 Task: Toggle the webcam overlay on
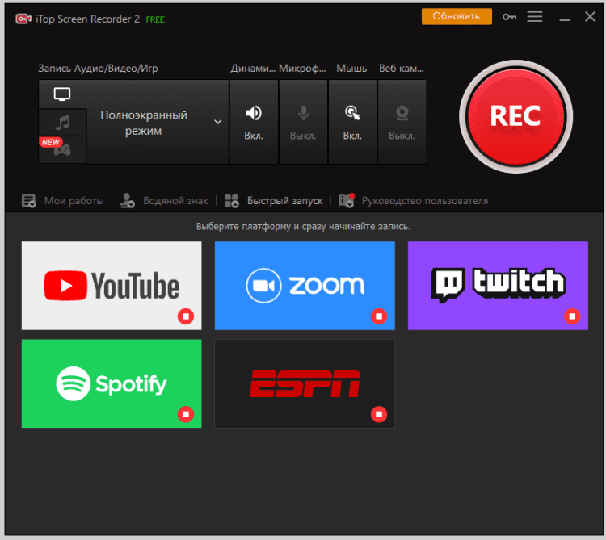[402, 122]
